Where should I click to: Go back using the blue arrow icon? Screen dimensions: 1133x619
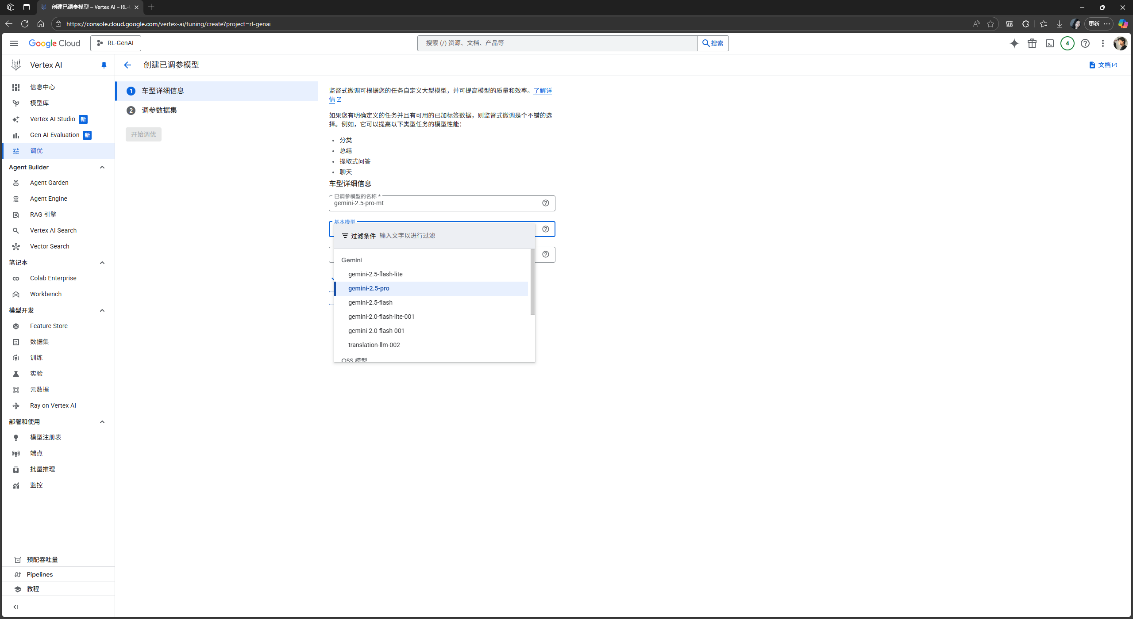tap(127, 65)
